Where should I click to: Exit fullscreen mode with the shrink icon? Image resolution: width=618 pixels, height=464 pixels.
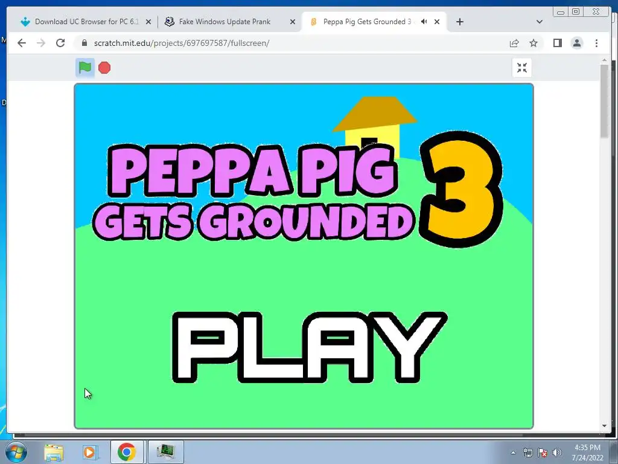point(522,68)
